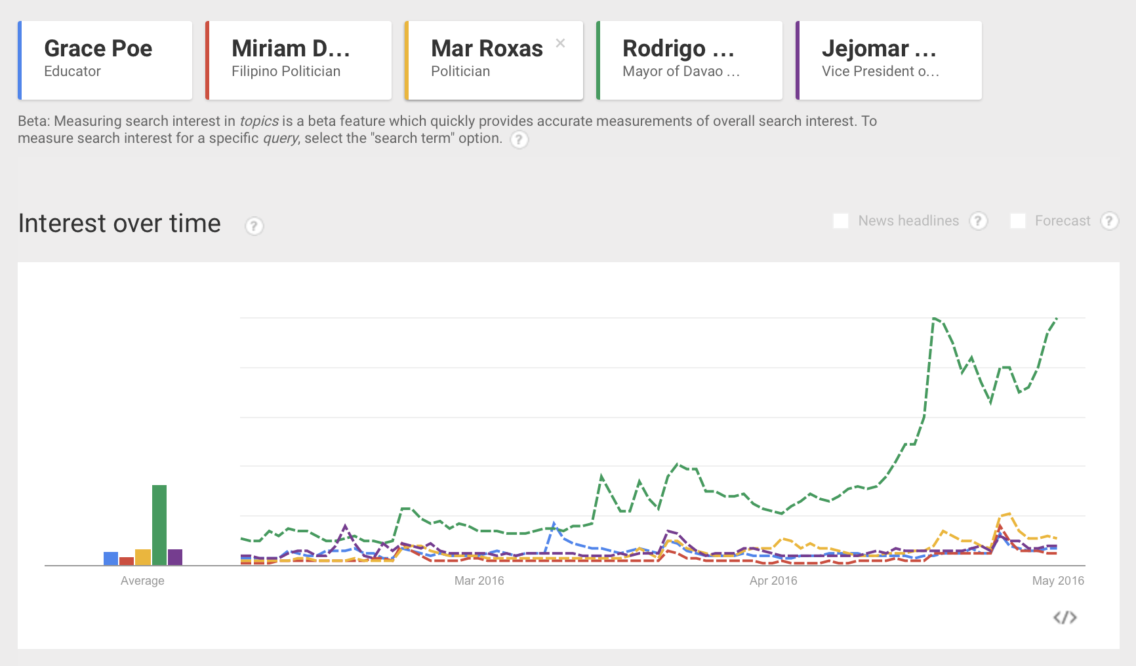Toggle News headlines display off and on

click(x=840, y=221)
